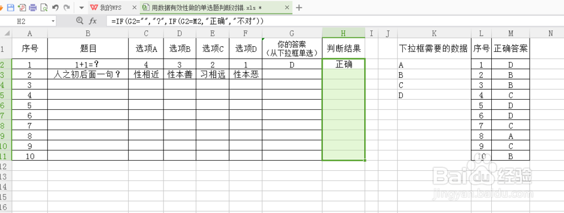Click the magnifier icon beside fx
Image resolution: width=564 pixels, height=213 pixels.
tap(80, 21)
